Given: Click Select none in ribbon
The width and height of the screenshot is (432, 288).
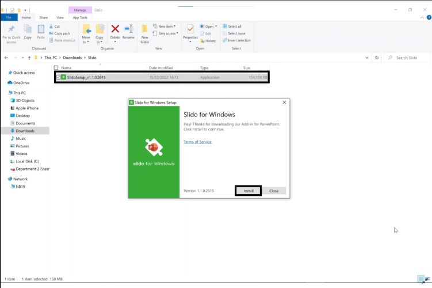Looking at the screenshot, I should click(x=234, y=33).
